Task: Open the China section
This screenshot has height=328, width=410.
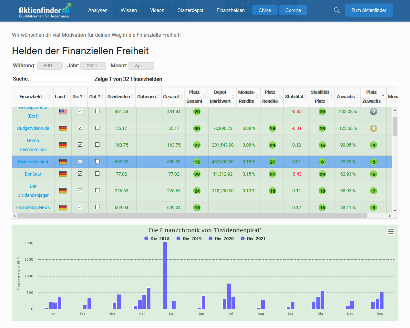Action: pyautogui.click(x=265, y=10)
